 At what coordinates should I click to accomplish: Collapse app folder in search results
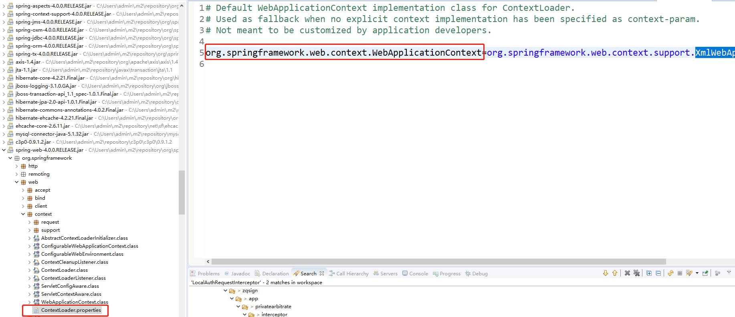coord(232,299)
